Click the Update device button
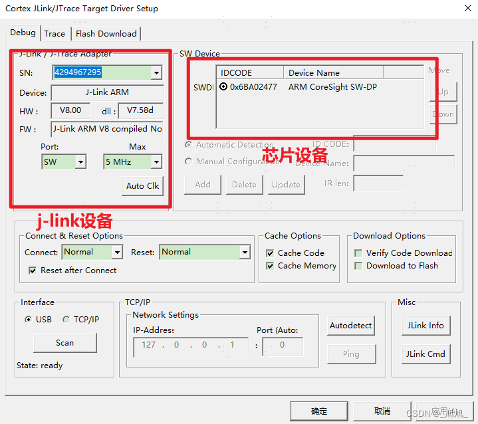Screen dimensions: 478x424 (287, 184)
